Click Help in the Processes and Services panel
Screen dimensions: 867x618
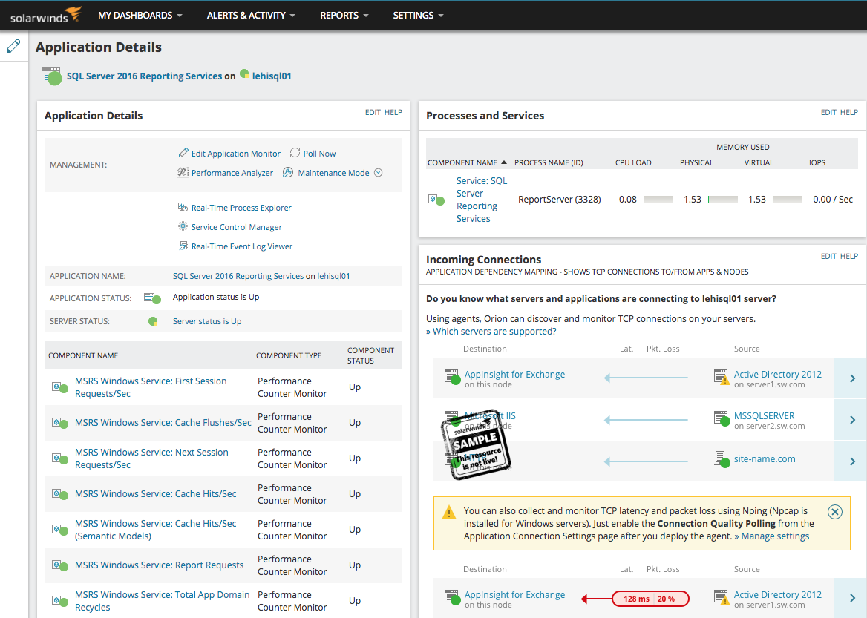click(x=848, y=112)
